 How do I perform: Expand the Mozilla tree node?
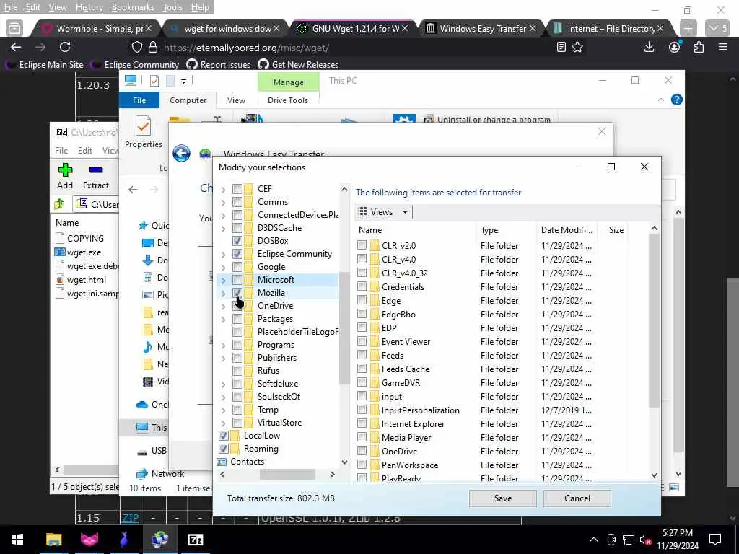point(223,293)
